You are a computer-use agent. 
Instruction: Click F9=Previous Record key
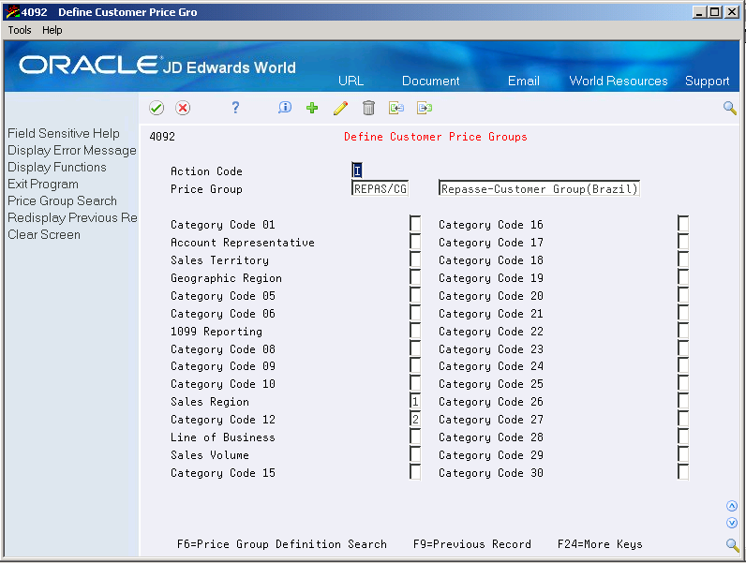(472, 544)
